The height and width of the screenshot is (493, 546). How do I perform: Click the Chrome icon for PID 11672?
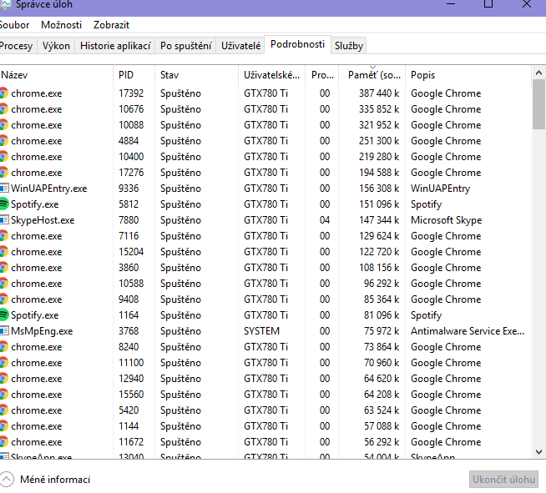(4, 442)
